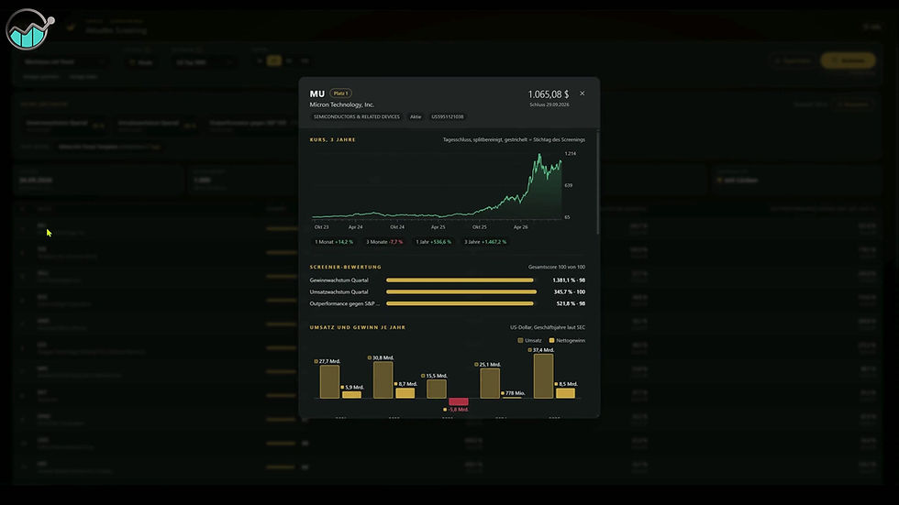Screen dimensions: 899x505
Task: Click the 639 y-axis label
Action: (x=568, y=185)
